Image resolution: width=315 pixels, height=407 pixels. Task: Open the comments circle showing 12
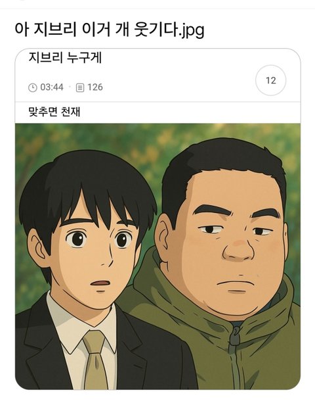(x=270, y=80)
